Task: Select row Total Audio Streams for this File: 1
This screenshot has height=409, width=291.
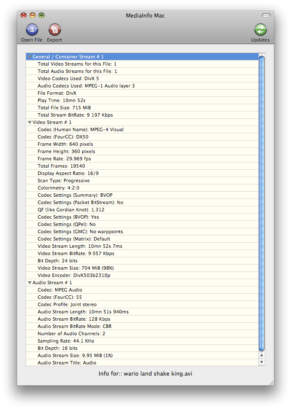Action: [142, 71]
